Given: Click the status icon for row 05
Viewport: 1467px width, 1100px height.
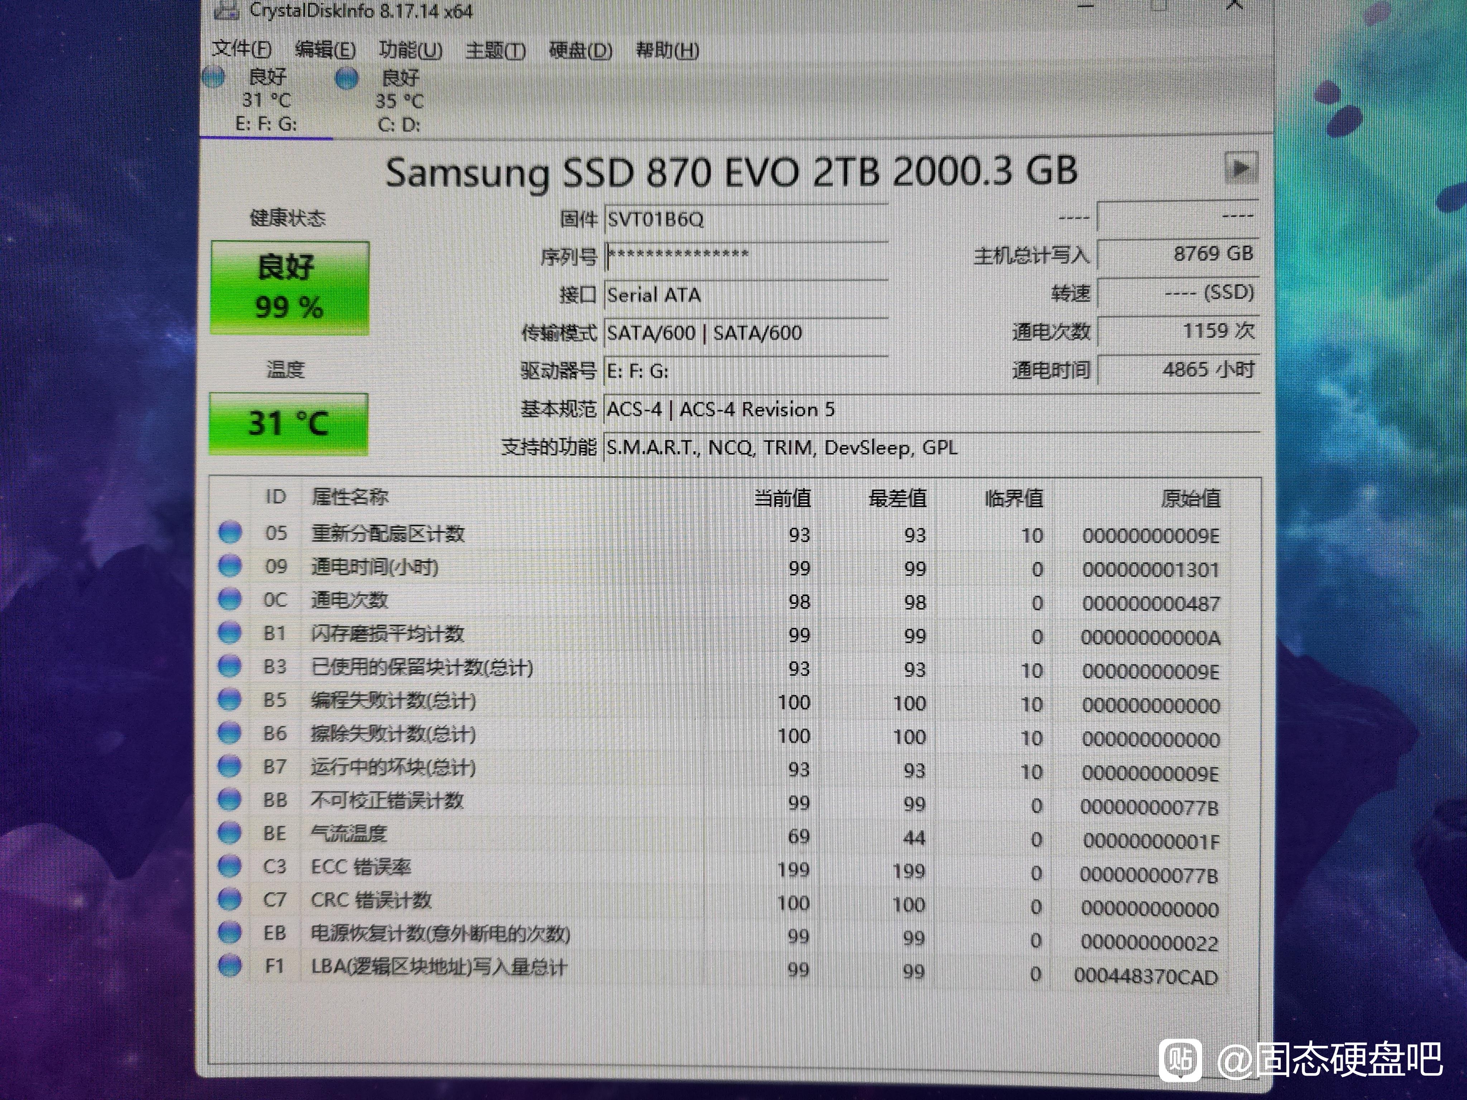Looking at the screenshot, I should pos(230,532).
